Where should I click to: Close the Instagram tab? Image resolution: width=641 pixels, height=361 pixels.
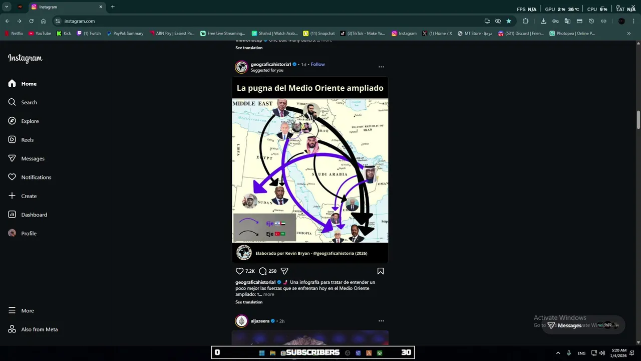coord(101,7)
